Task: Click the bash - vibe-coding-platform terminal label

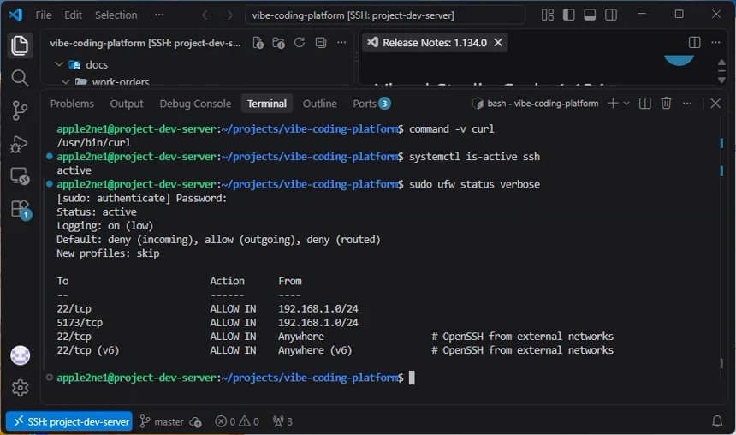Action: [535, 104]
